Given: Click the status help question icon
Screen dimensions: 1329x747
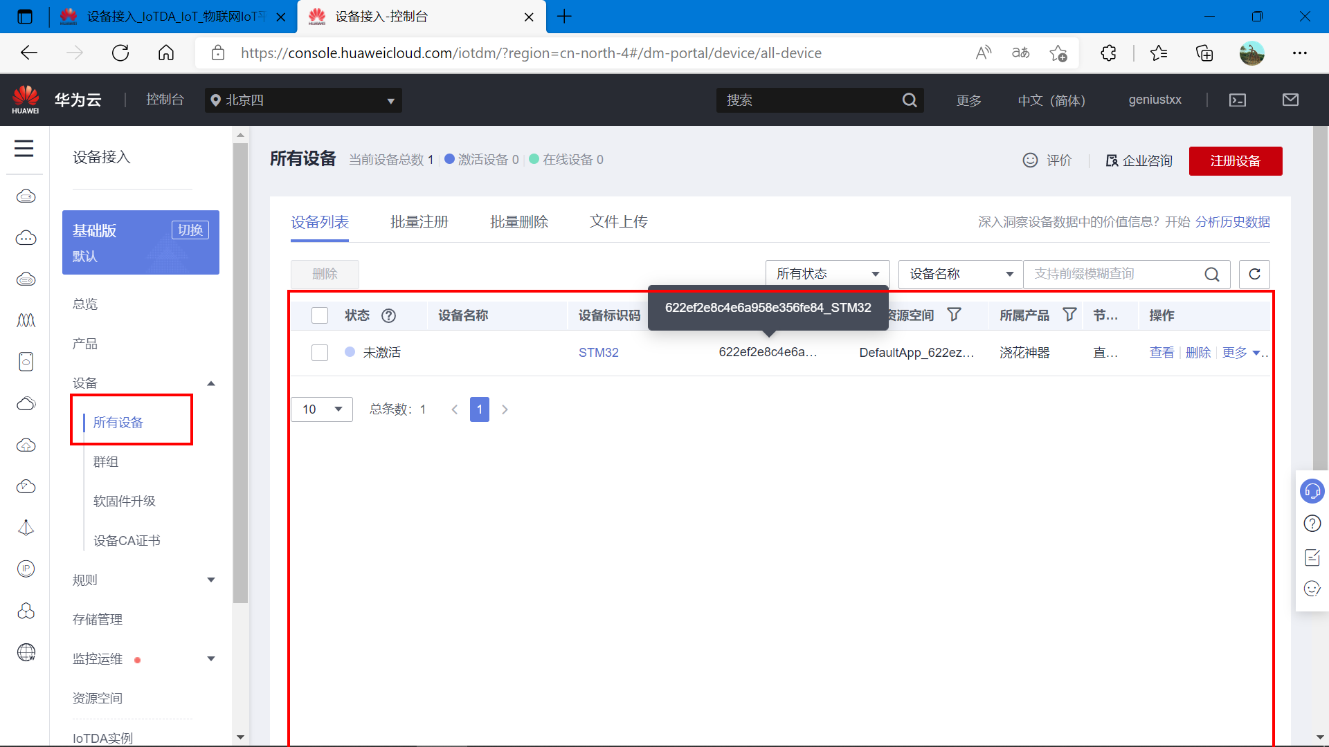Looking at the screenshot, I should pyautogui.click(x=389, y=315).
